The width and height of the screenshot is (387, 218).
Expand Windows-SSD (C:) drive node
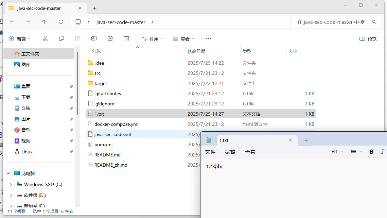coord(11,184)
